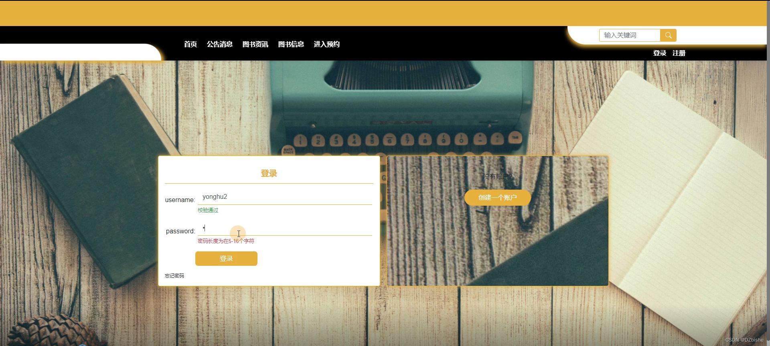
Task: Click the password: label
Action: click(x=180, y=231)
